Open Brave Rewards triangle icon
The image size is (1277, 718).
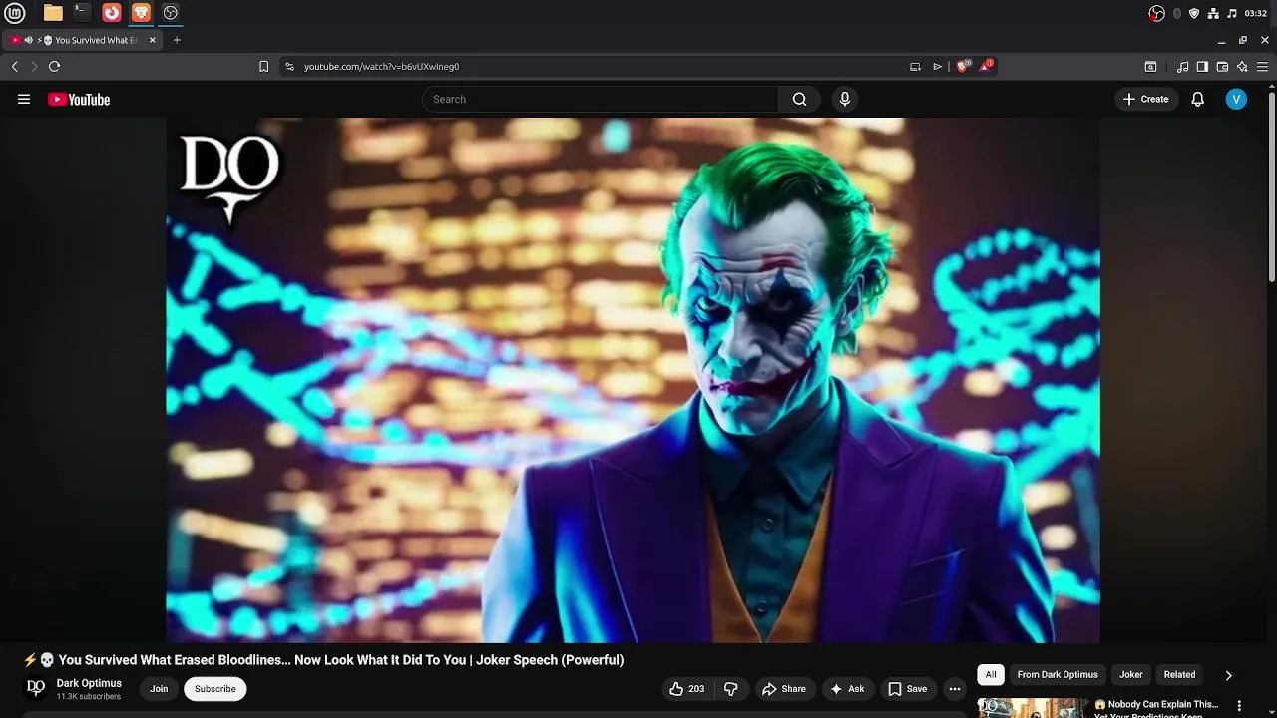[x=986, y=66]
